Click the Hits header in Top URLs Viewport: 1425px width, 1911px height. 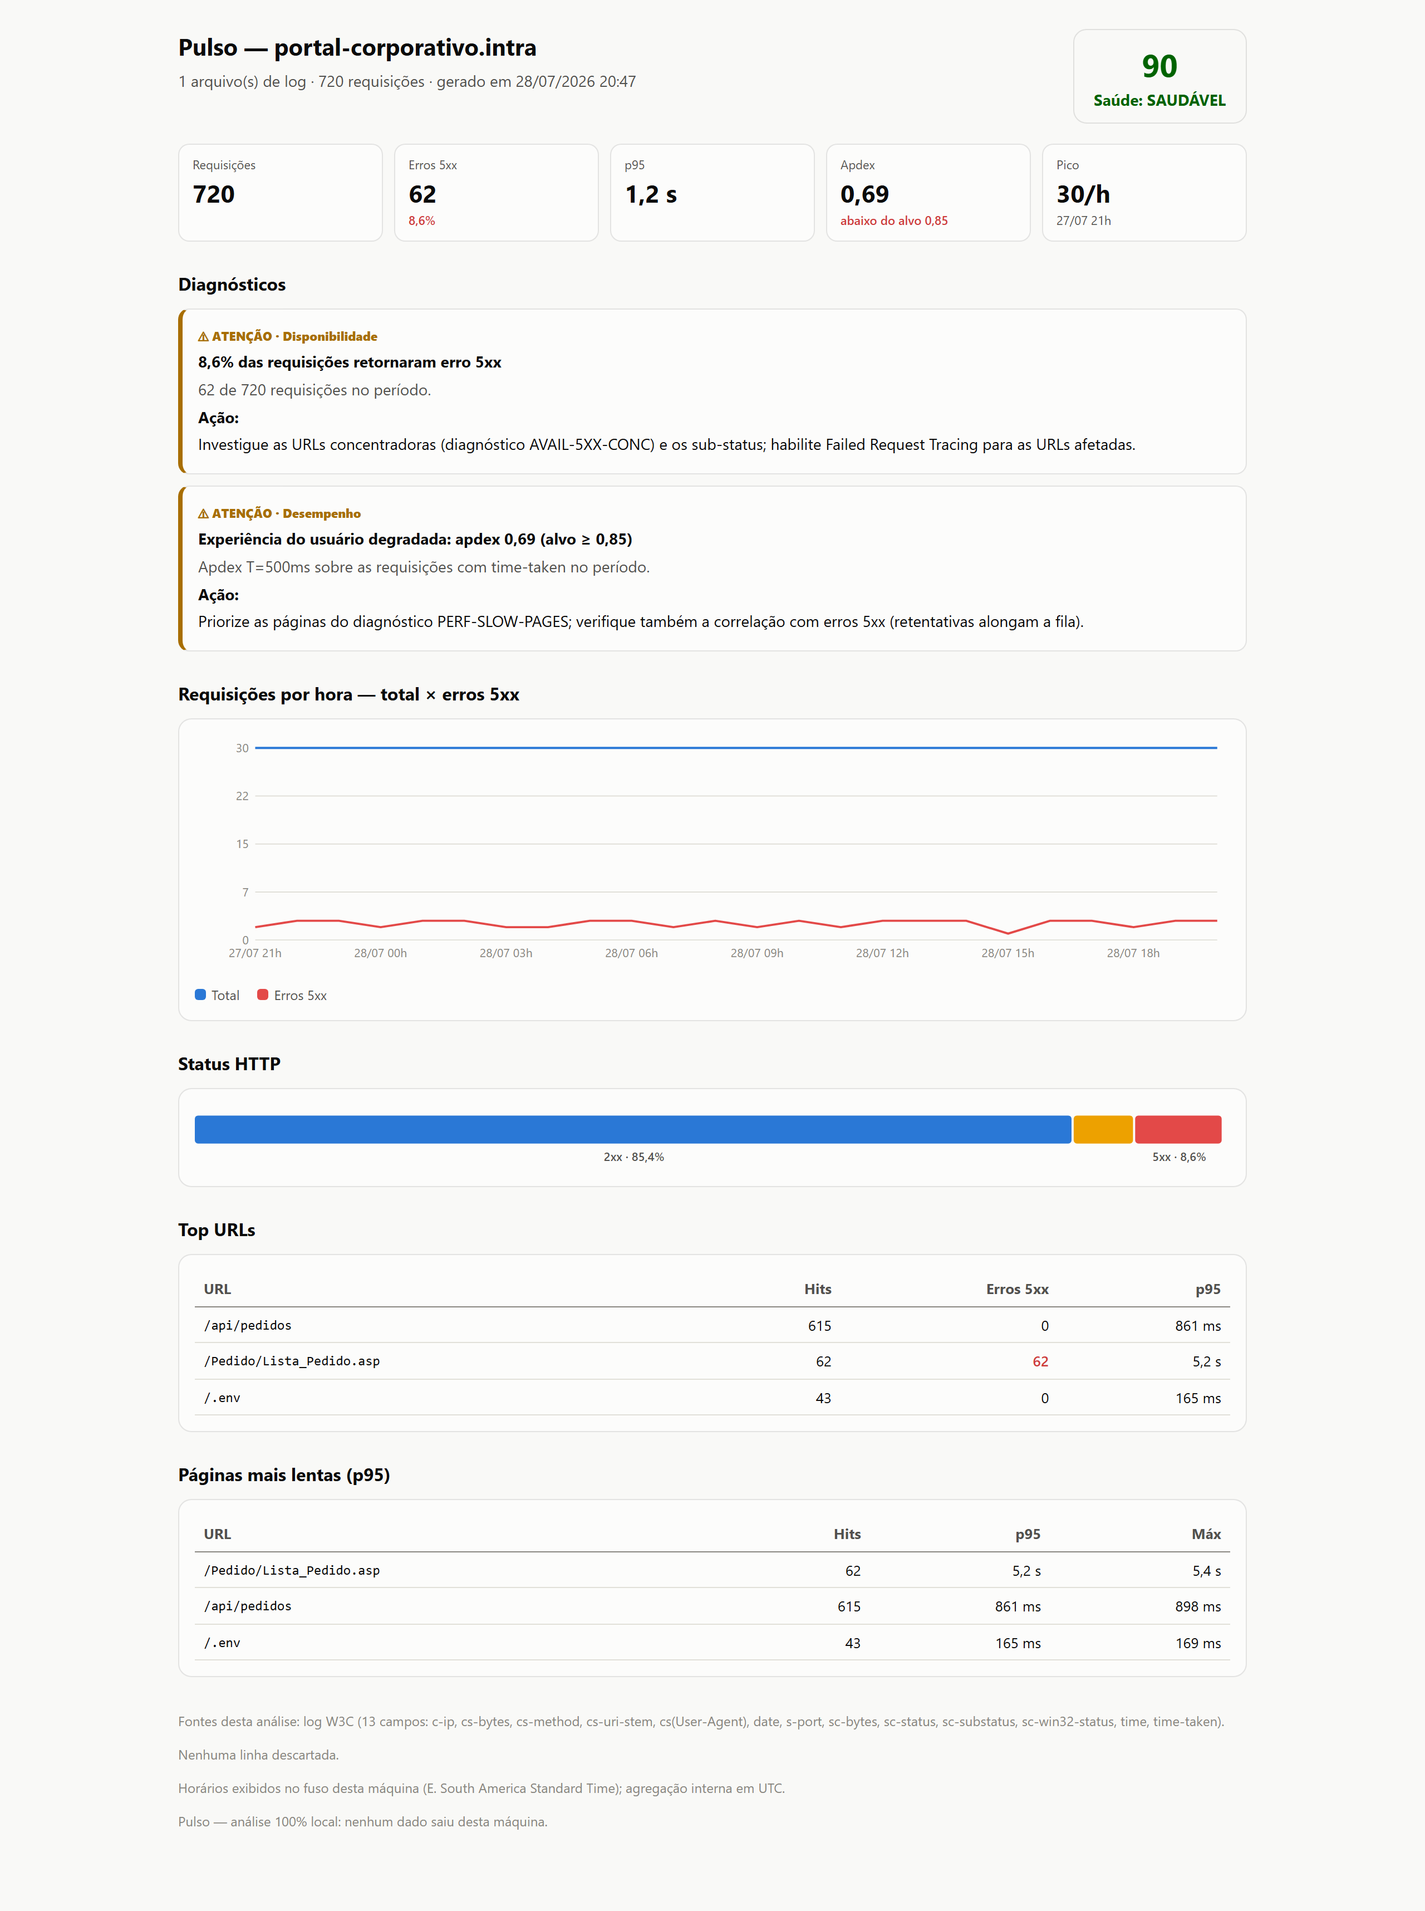818,1289
